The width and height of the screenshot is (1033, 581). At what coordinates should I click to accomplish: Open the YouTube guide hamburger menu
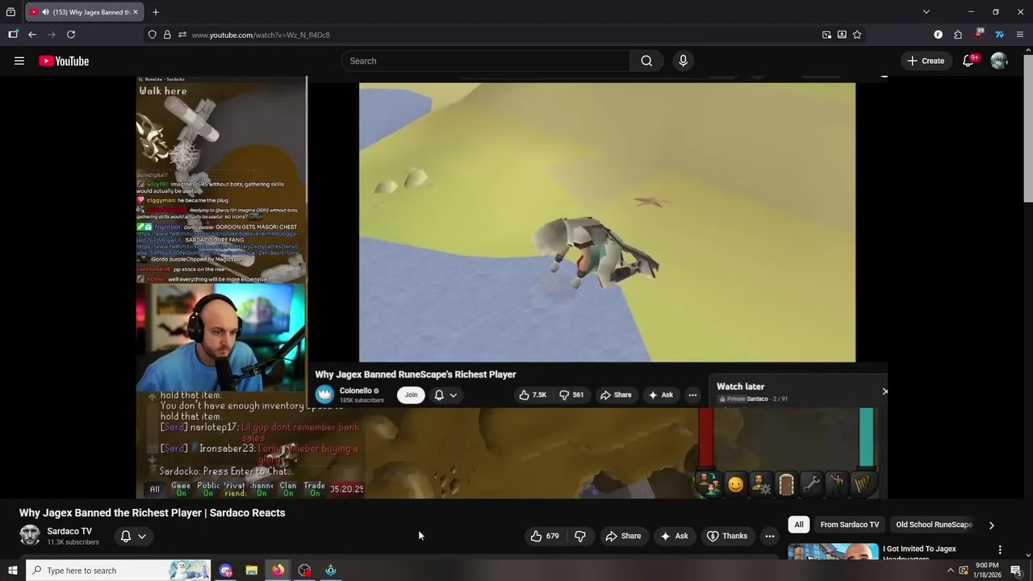(19, 61)
